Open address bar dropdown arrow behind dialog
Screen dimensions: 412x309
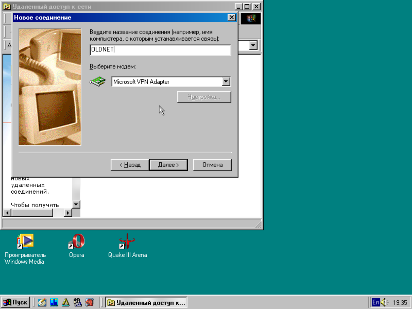pos(253,45)
